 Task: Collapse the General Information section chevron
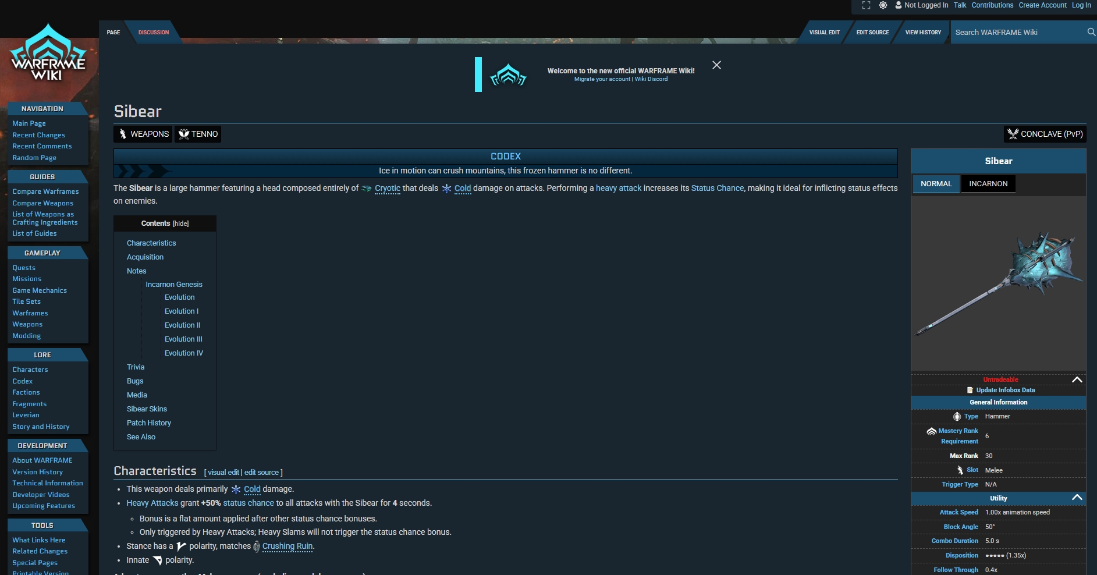point(1077,379)
